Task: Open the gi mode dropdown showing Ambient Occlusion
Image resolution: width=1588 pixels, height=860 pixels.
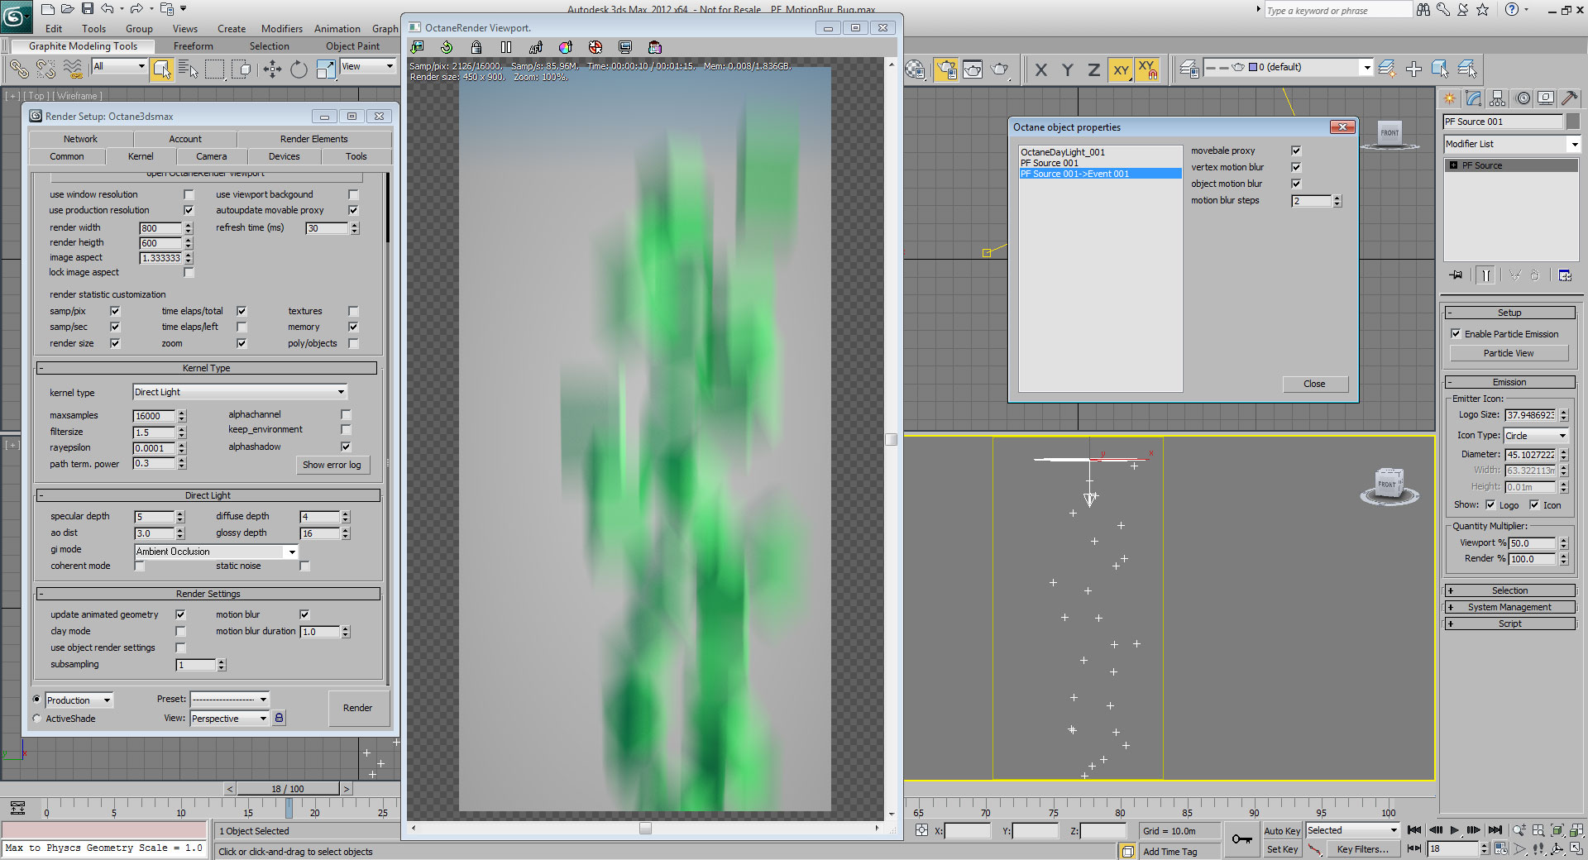Action: tap(216, 552)
